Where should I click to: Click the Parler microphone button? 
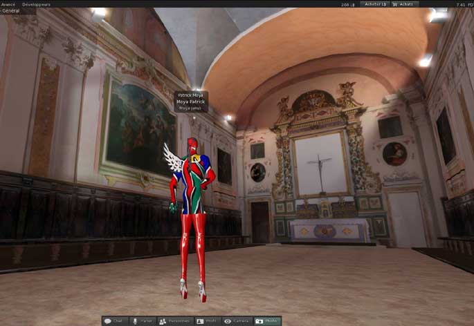tap(142, 321)
